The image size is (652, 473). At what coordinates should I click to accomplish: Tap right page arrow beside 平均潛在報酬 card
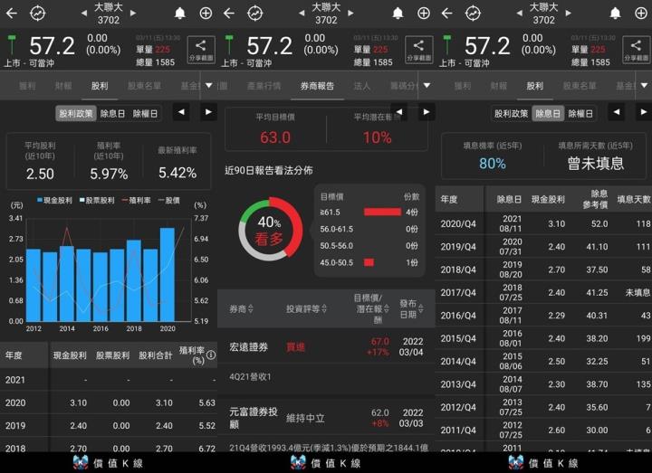click(427, 112)
